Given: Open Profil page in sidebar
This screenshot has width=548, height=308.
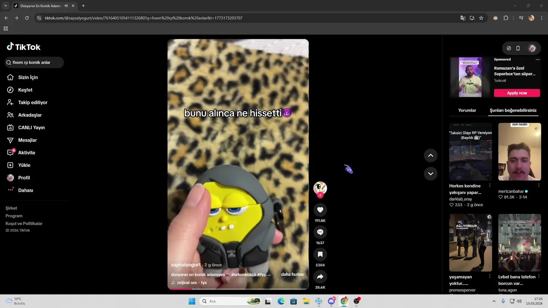Looking at the screenshot, I should click(24, 178).
